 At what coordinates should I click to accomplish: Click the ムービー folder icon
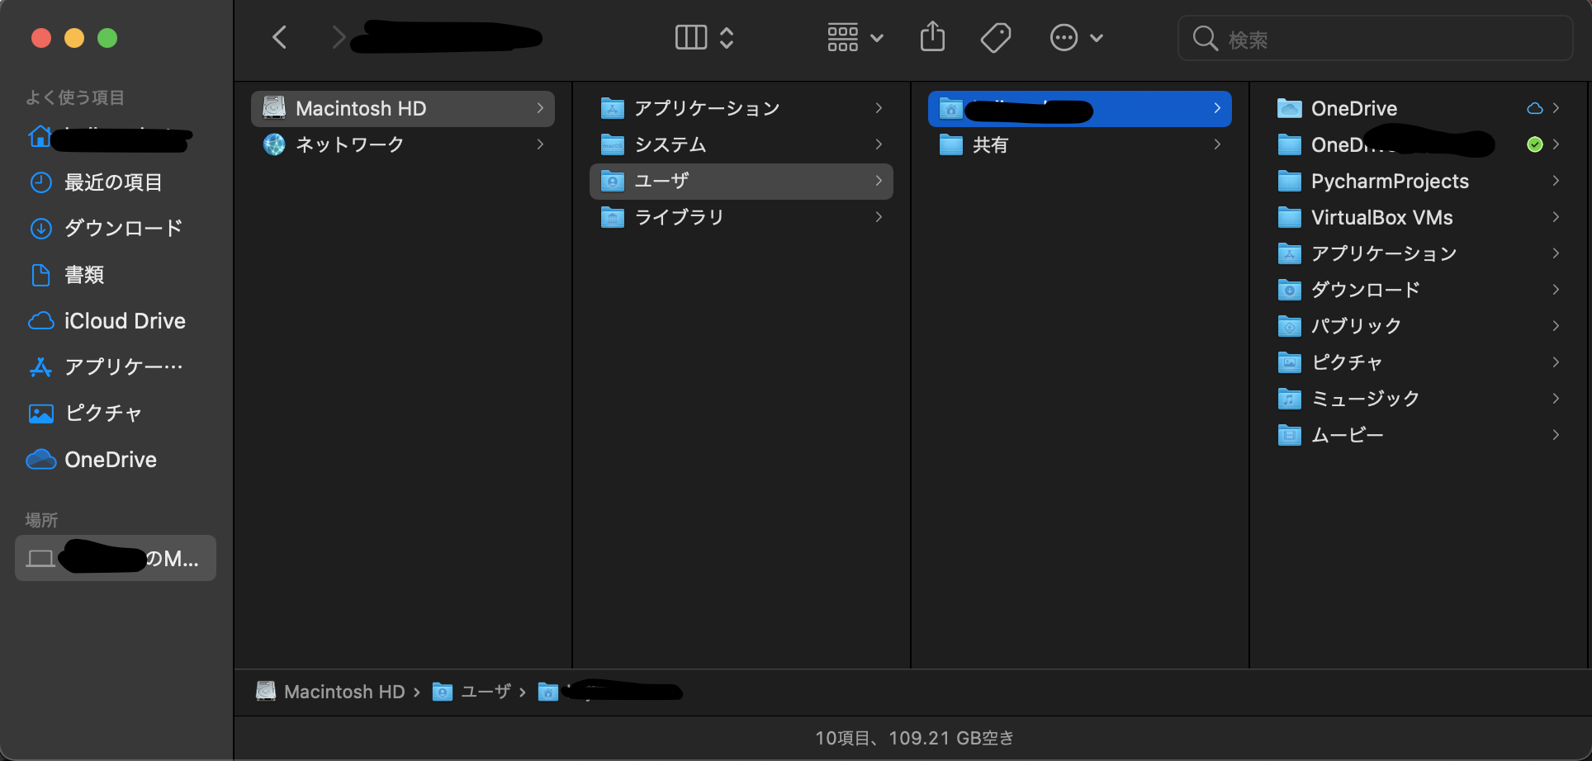point(1290,435)
